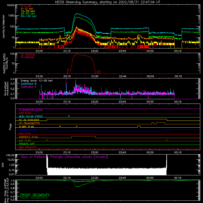Select the red 3-6 keV legend entry
This screenshot has width=203, height=203.
coord(26,6)
